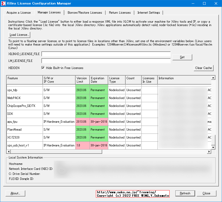
Task: Select the Manage Licenses tab
Action: [49, 12]
